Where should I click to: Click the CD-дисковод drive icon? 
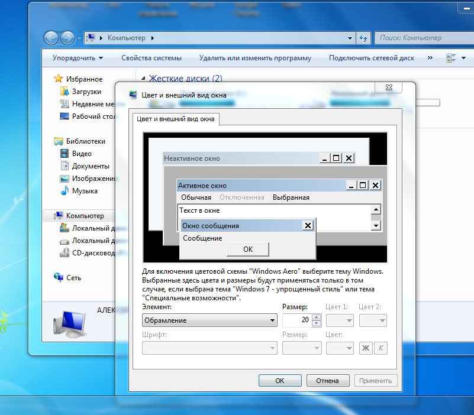coord(65,252)
